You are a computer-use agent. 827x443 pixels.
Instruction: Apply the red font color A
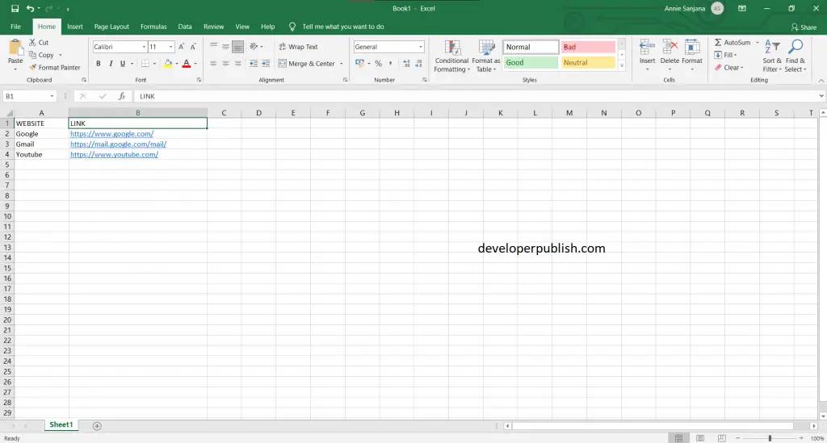click(x=187, y=64)
